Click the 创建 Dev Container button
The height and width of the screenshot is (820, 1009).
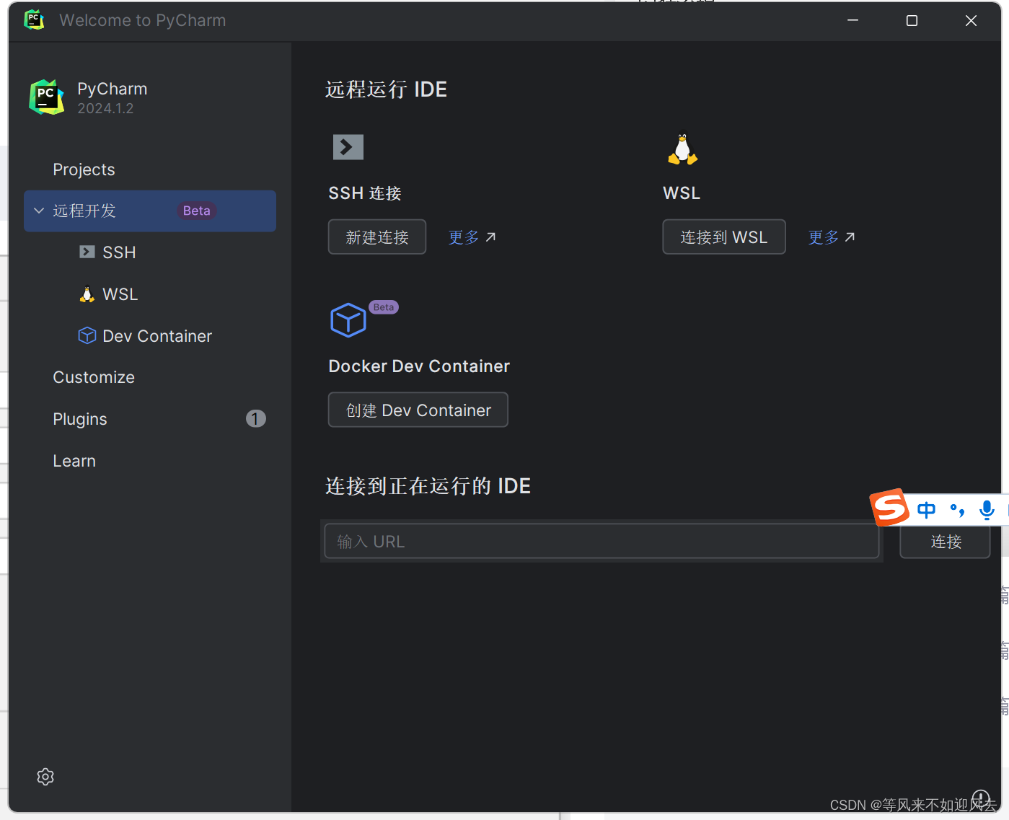pyautogui.click(x=418, y=410)
